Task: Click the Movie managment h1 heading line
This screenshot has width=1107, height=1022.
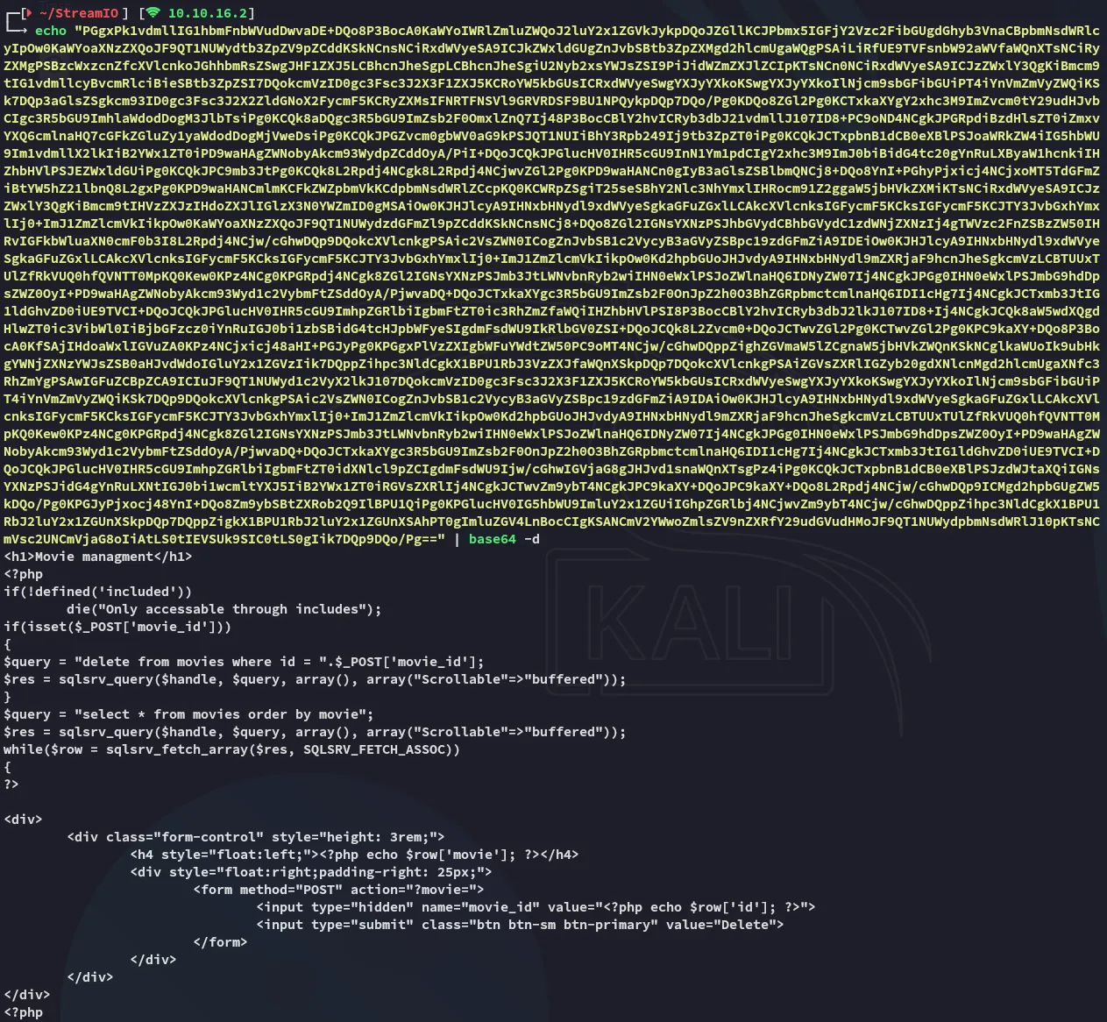Action: coord(98,557)
